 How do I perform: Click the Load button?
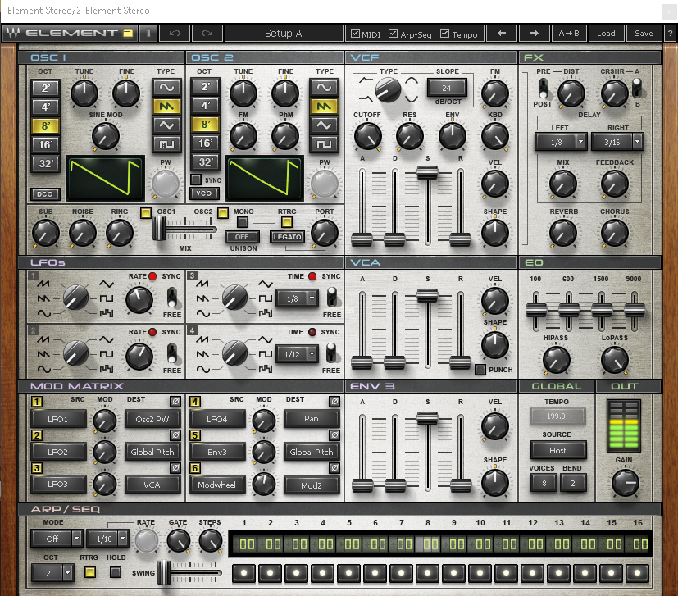pyautogui.click(x=606, y=34)
